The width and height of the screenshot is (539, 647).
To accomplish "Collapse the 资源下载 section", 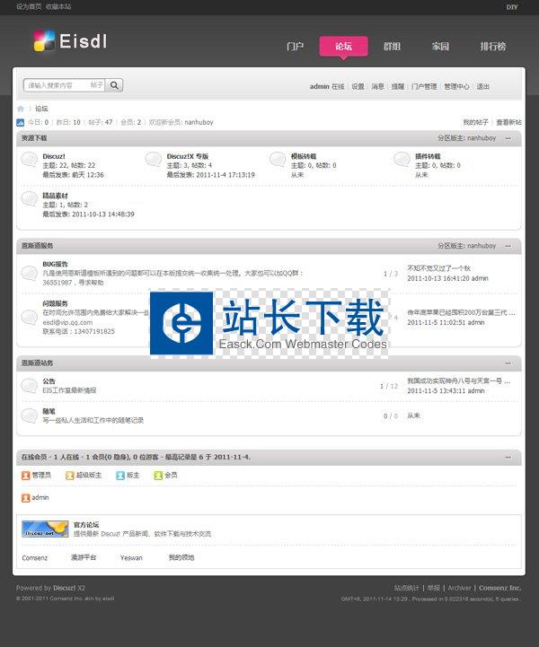I will (x=508, y=138).
